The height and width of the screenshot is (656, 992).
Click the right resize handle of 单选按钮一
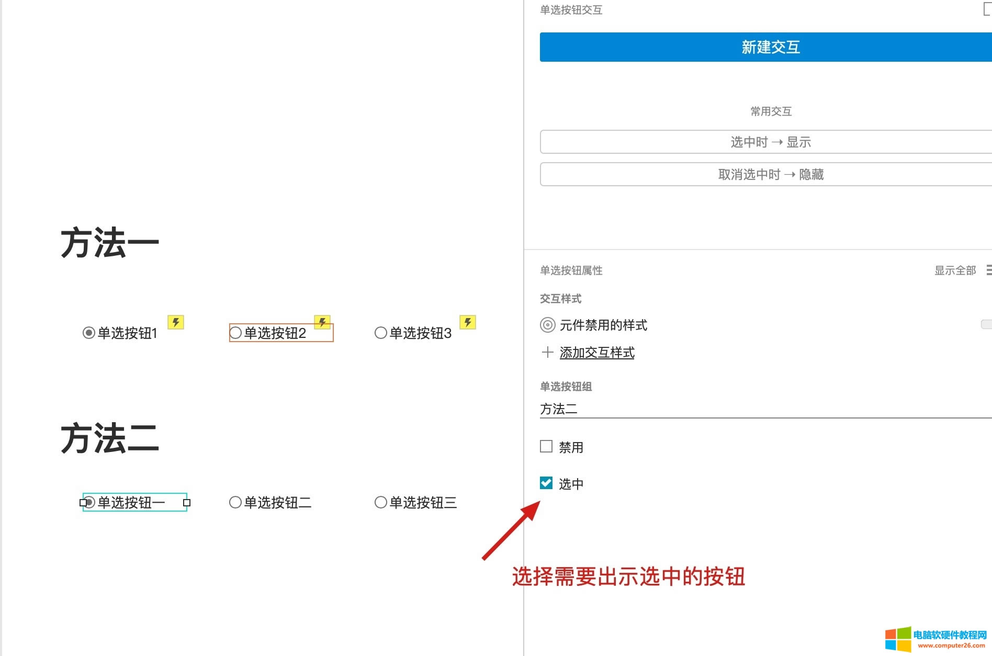point(187,503)
